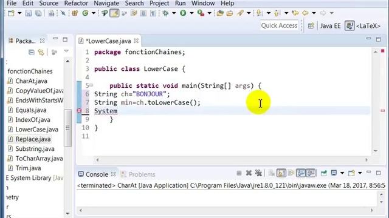Open CharAt.java in Package Explorer
Viewport: 389px width, 218px height.
click(x=31, y=81)
